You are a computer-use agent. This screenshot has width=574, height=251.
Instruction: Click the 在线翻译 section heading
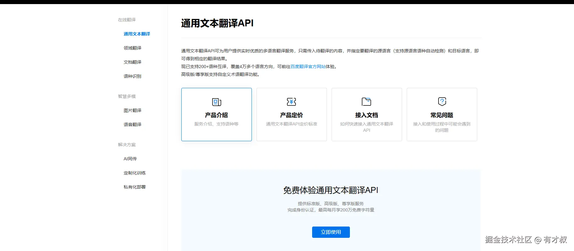click(127, 20)
